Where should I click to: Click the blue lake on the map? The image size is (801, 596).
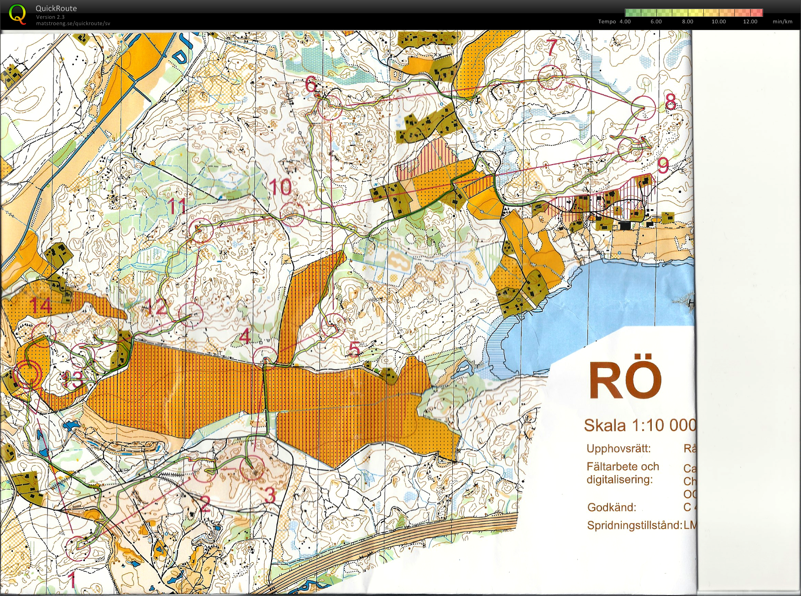(x=602, y=301)
